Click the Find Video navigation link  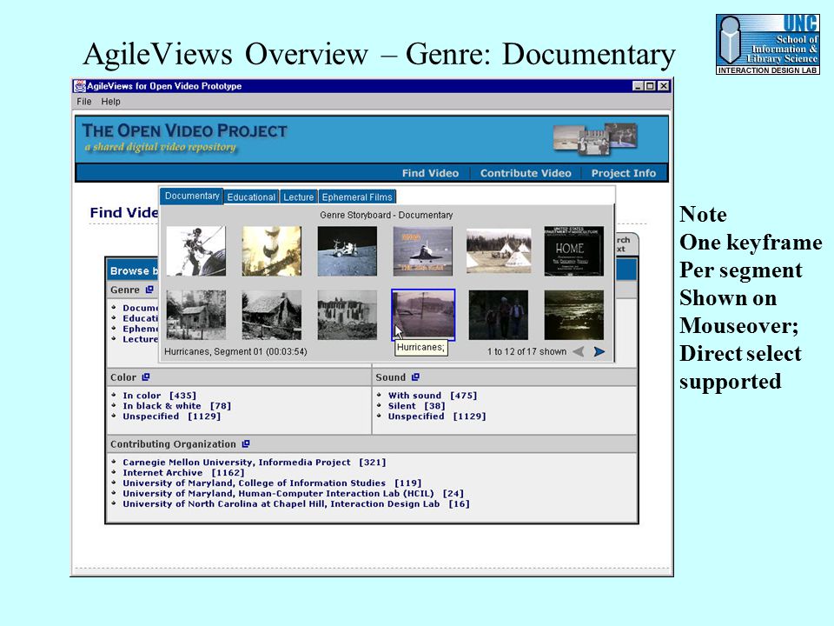tap(430, 173)
